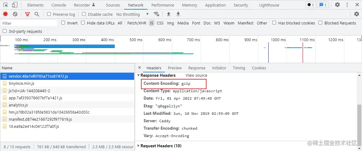The image size is (362, 151).
Task: Open the DevTools three-dot menu
Action: click(x=347, y=5)
